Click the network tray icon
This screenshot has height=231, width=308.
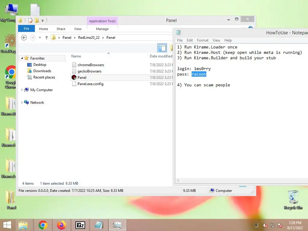tap(272, 225)
